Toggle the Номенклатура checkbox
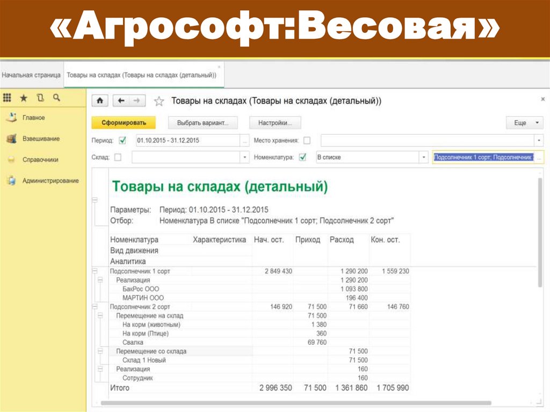The height and width of the screenshot is (412, 550). 302,157
